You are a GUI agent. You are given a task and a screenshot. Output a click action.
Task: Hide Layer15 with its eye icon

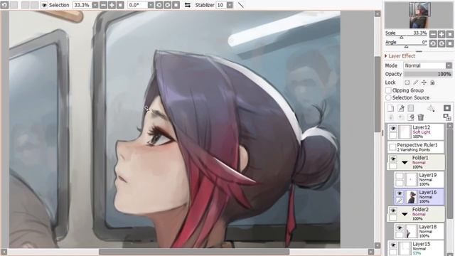pos(393,245)
